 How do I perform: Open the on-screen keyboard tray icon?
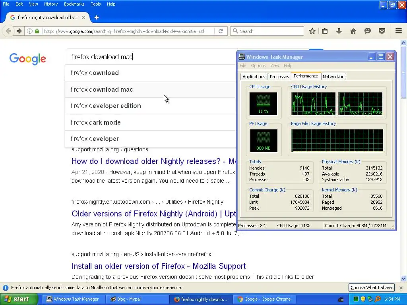tap(341, 299)
